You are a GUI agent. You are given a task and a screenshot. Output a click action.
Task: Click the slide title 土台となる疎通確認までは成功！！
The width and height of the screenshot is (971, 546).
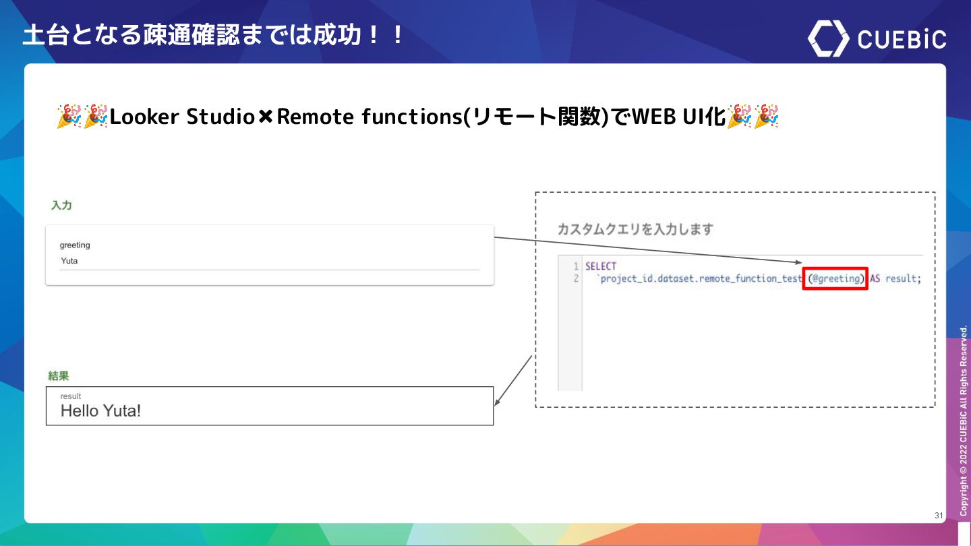213,35
